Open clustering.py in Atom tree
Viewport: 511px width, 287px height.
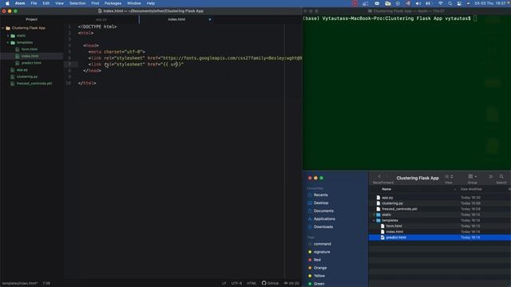click(x=27, y=77)
